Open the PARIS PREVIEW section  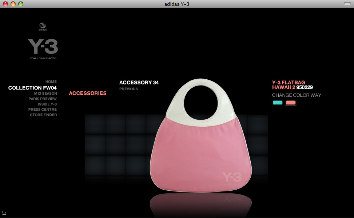coord(43,99)
